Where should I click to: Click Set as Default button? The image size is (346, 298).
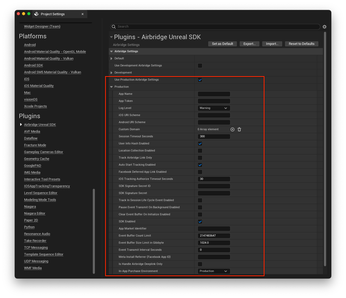pos(223,44)
